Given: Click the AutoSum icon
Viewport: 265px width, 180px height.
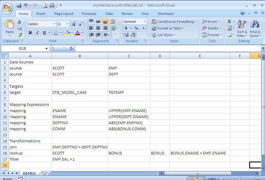Looking at the screenshot, I should pos(229,21).
